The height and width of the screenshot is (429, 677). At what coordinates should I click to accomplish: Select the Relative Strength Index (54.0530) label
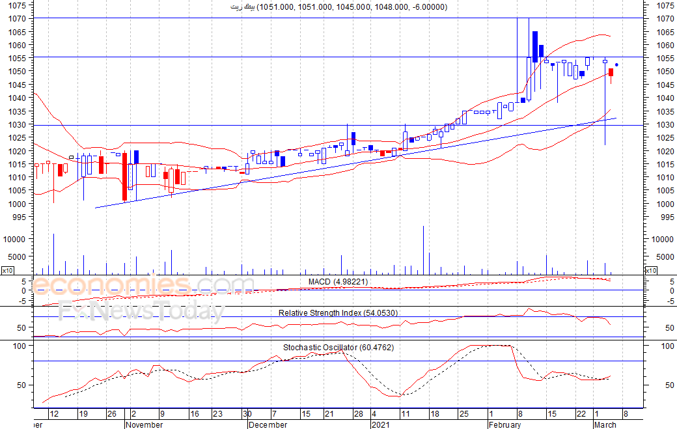[338, 313]
